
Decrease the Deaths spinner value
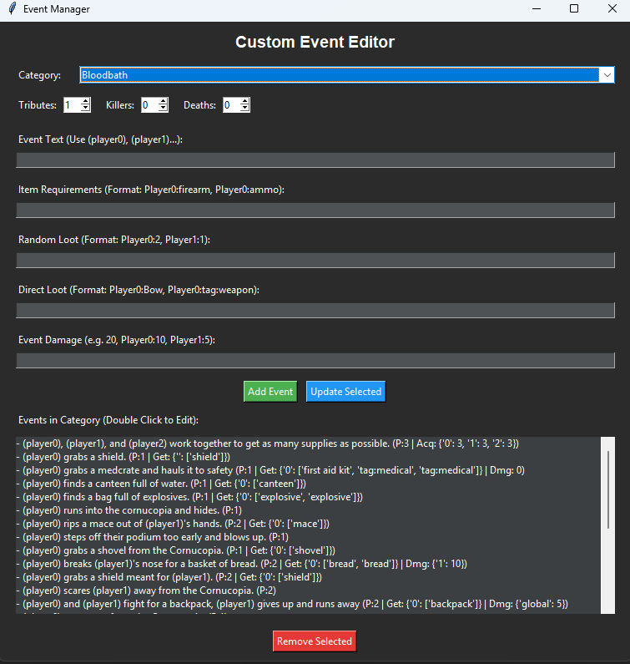coord(245,109)
